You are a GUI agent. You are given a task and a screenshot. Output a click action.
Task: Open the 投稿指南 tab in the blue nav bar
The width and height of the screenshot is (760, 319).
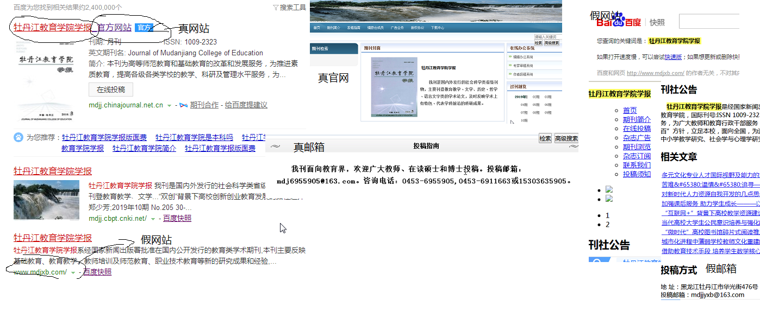tap(354, 28)
